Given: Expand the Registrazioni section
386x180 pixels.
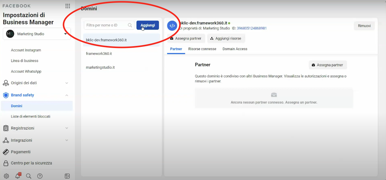Looking at the screenshot, I should pyautogui.click(x=67, y=128).
